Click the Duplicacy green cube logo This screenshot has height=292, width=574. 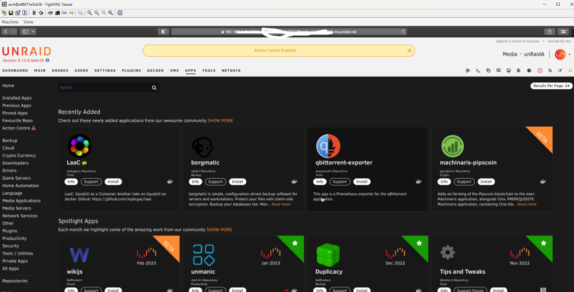click(328, 255)
